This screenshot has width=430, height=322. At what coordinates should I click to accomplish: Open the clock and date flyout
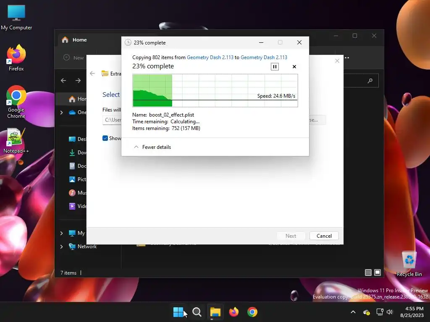[412, 312]
